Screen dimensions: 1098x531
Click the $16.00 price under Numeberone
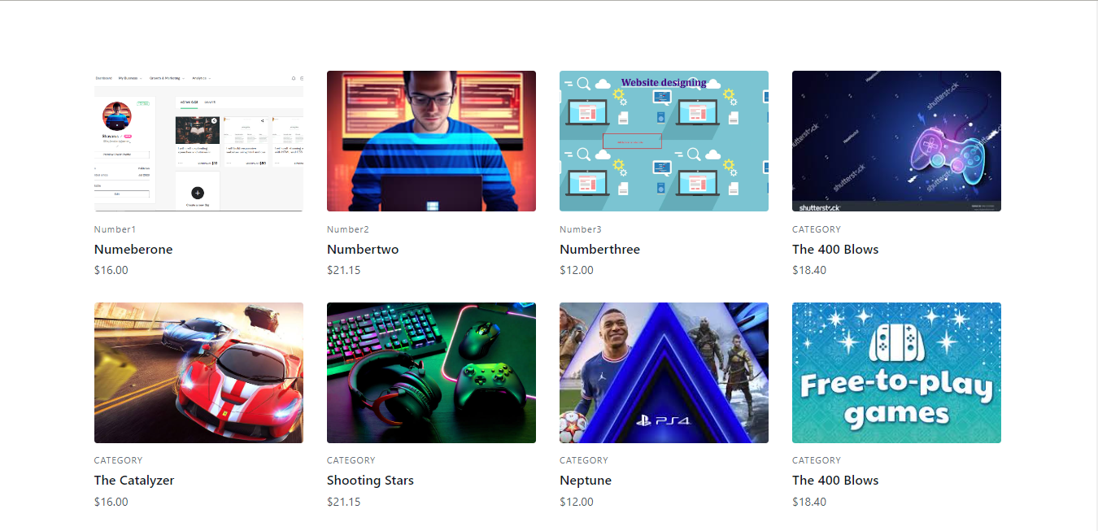(111, 270)
